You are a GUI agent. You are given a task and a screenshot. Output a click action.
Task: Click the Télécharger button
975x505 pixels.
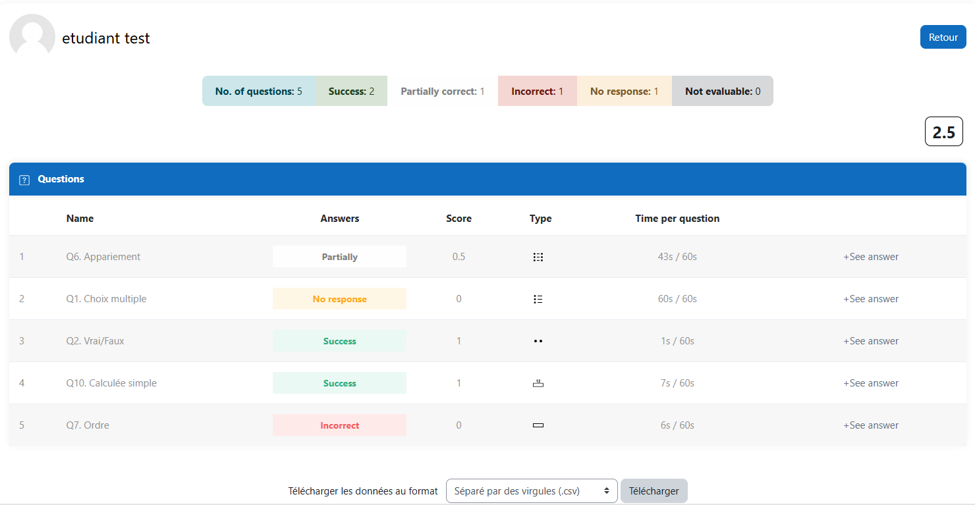654,491
